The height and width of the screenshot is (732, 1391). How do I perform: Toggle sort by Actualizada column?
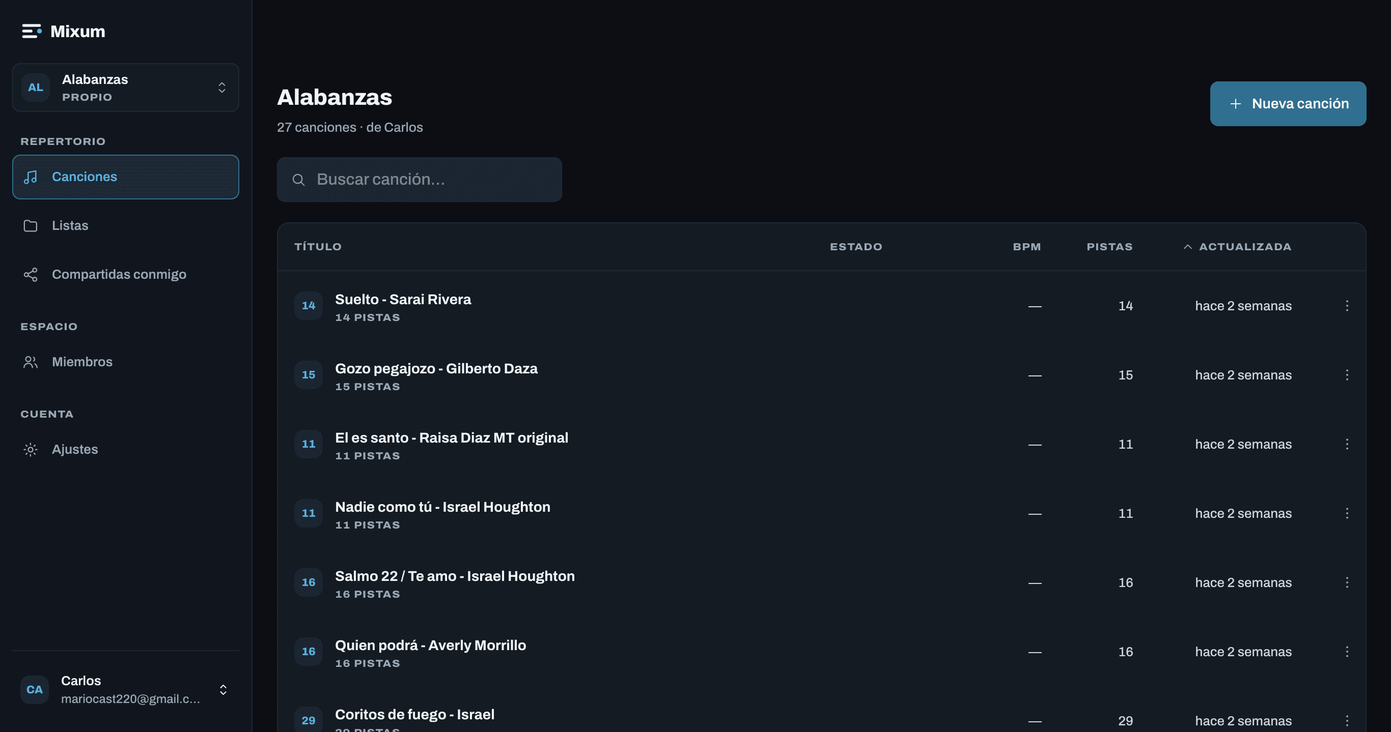[1237, 247]
